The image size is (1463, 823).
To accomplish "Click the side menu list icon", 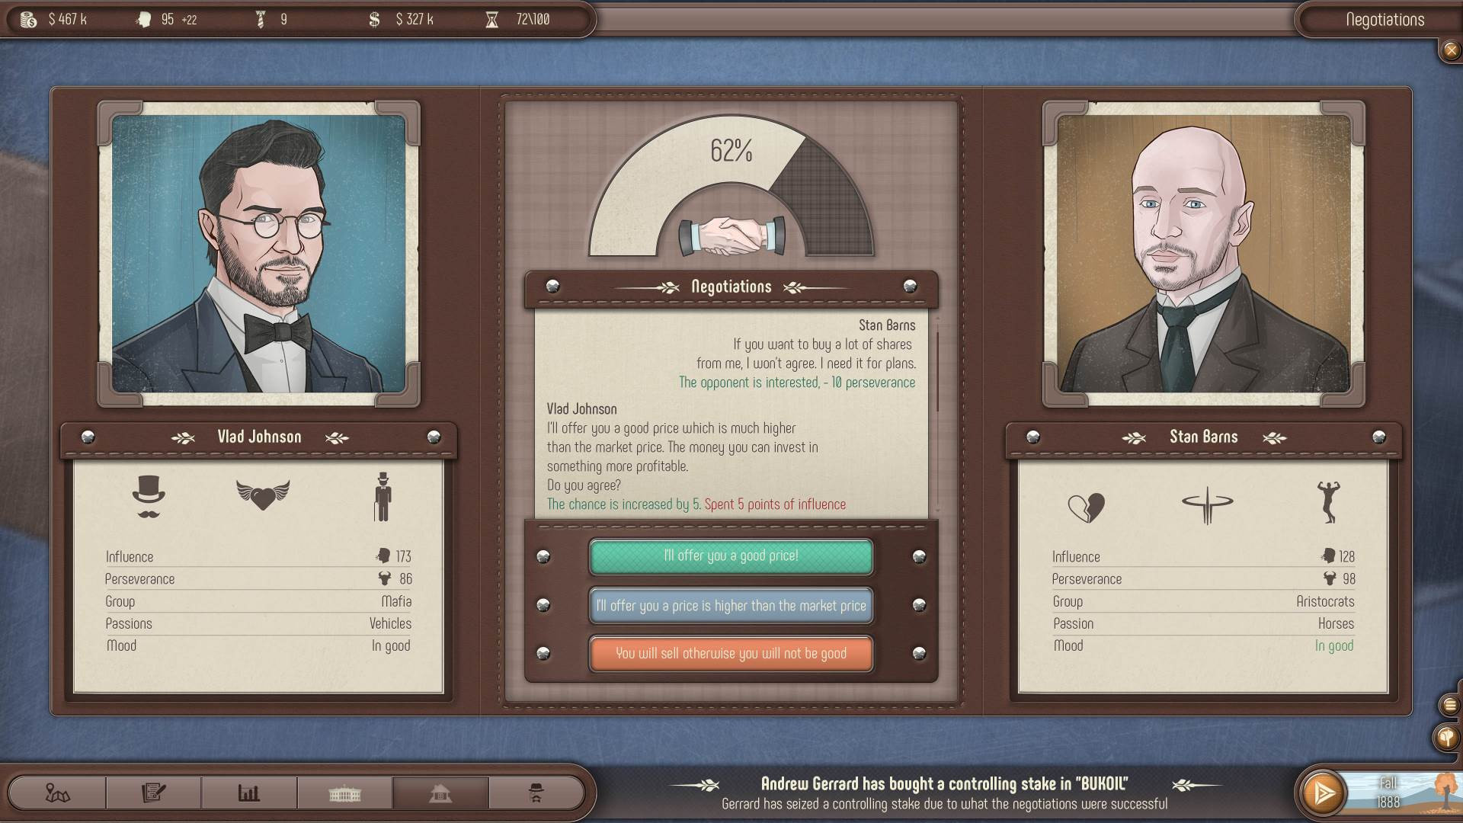I will click(x=1449, y=705).
